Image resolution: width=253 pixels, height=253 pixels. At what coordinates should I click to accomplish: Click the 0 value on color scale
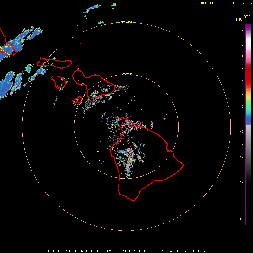coord(243,119)
